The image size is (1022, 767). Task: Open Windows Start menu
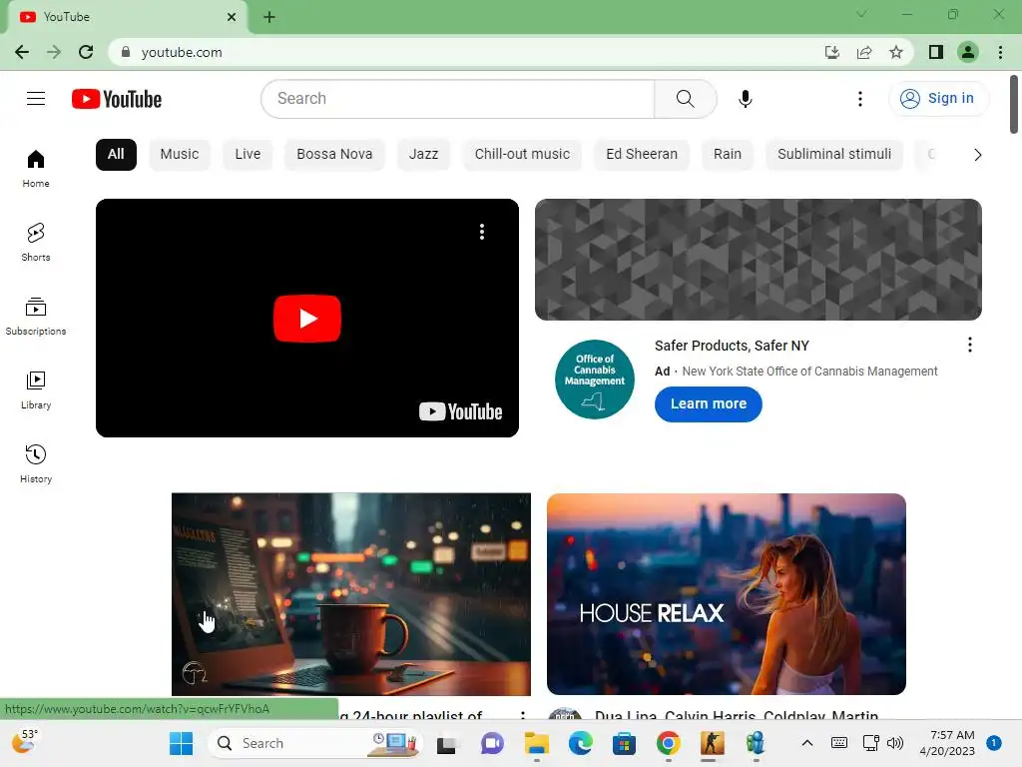tap(182, 743)
